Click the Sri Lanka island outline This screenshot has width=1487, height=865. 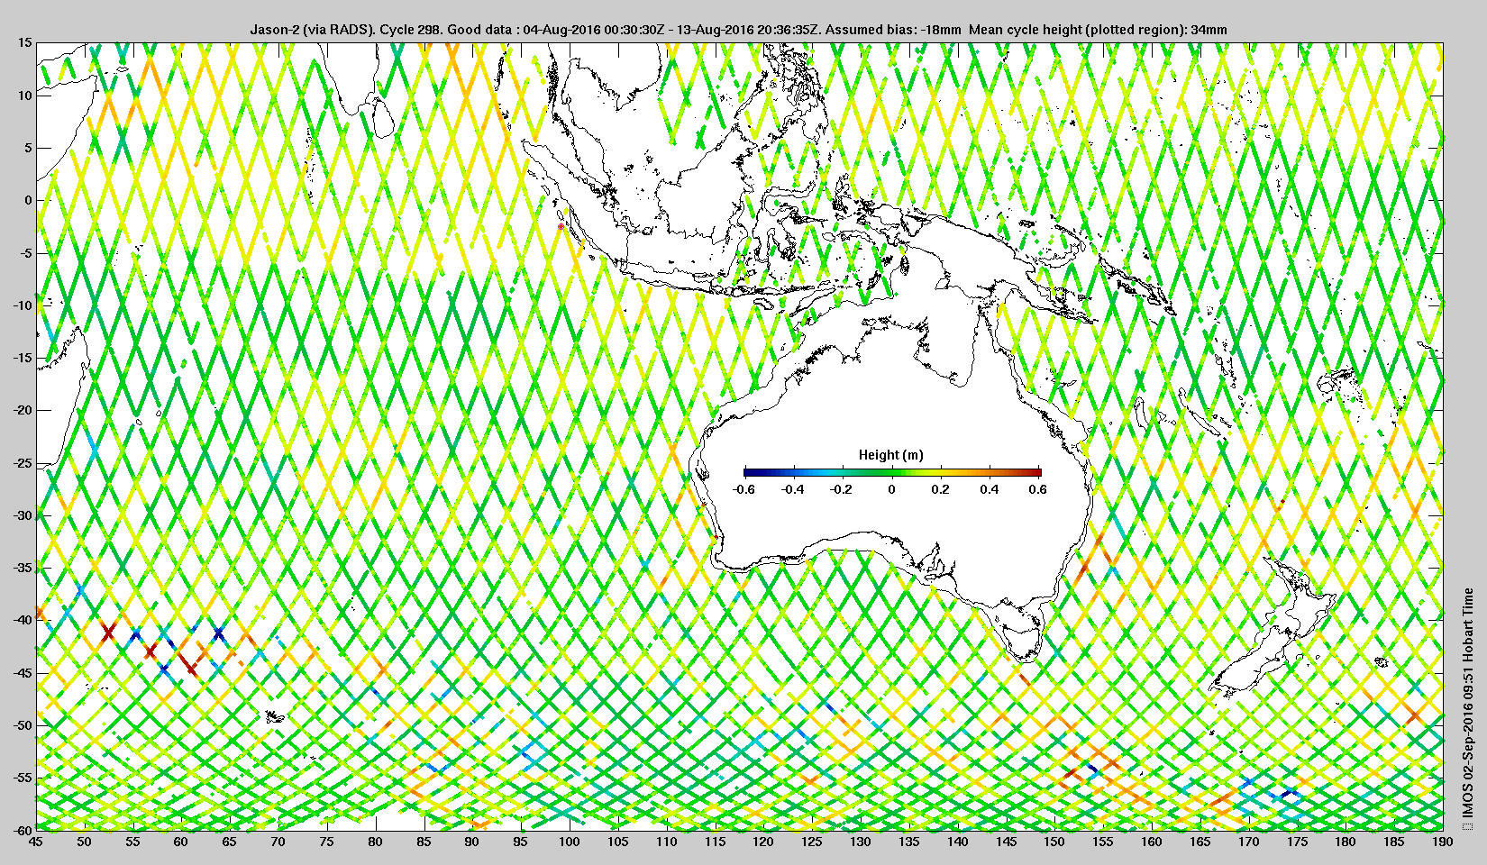click(x=383, y=119)
